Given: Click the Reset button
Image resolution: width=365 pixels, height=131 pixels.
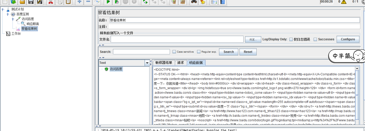Looking at the screenshot, I should [248, 52].
